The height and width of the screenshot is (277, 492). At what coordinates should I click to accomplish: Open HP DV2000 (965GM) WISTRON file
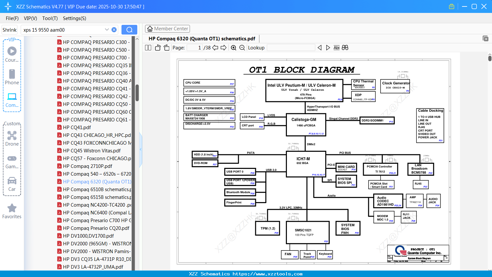pyautogui.click(x=94, y=243)
